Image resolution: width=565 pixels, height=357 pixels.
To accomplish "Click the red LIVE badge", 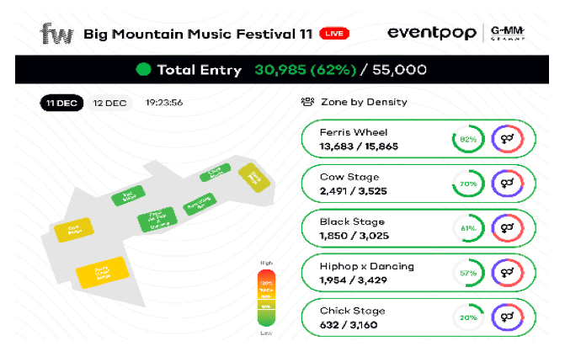I will click(x=334, y=34).
